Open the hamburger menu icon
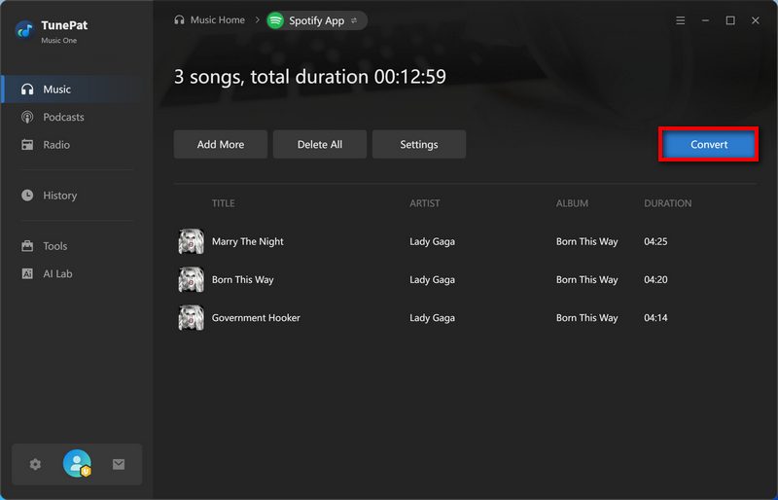 [x=680, y=20]
